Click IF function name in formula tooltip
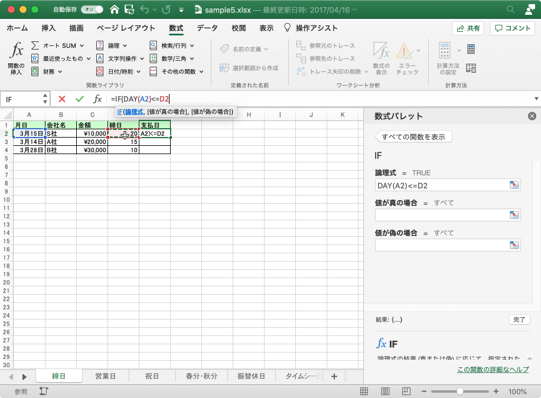 click(x=120, y=112)
